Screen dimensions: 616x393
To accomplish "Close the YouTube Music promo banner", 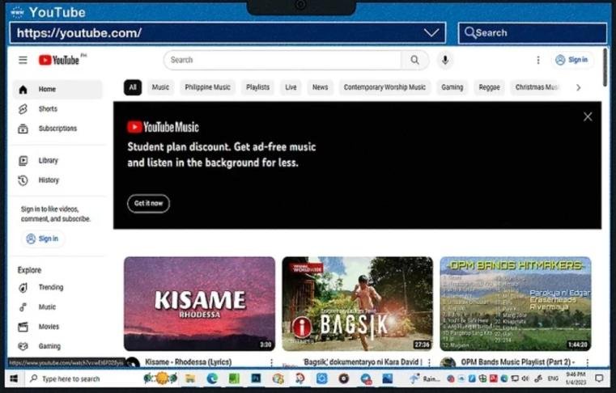I will 588,116.
